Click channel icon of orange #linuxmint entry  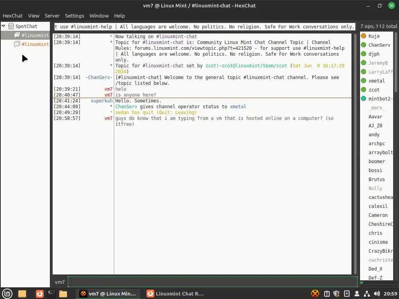[x=17, y=44]
